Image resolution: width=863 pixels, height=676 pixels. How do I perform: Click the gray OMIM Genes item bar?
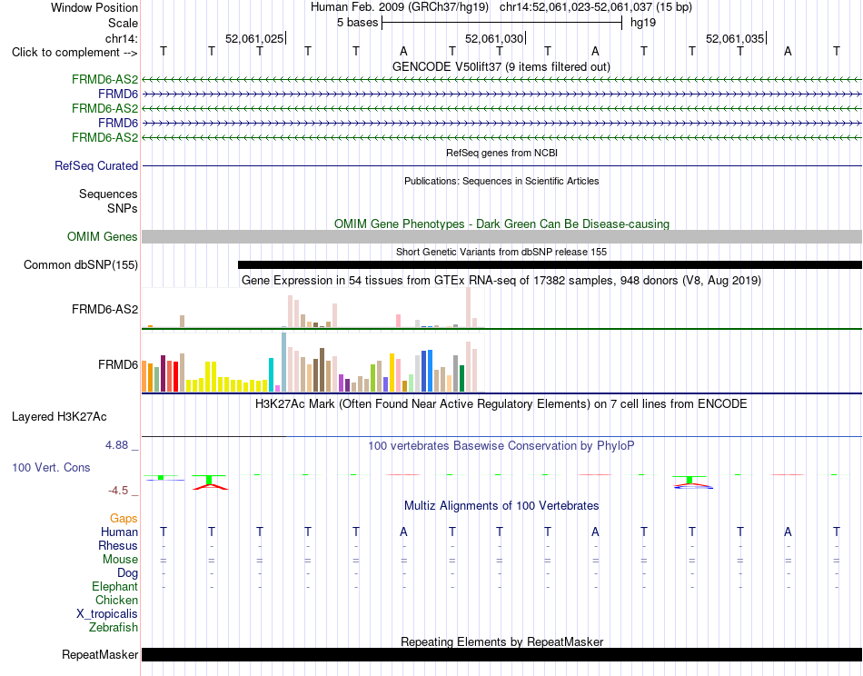[x=501, y=237]
